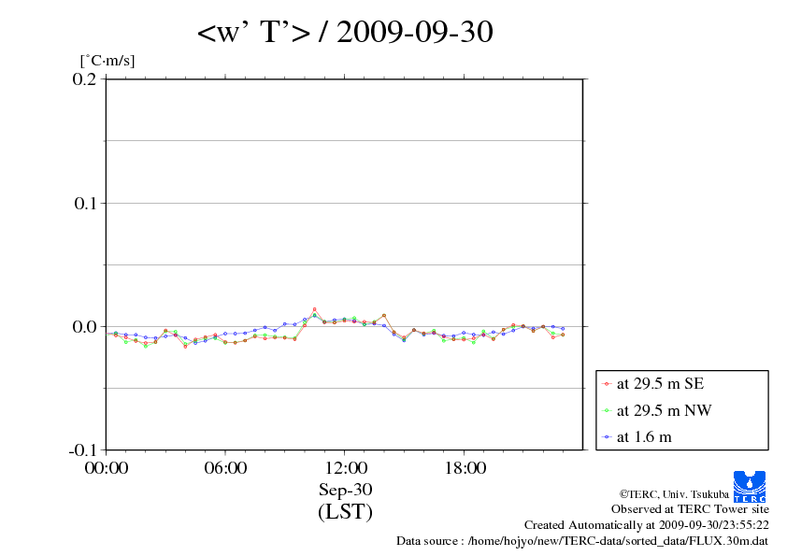The image size is (787, 556).
Task: Click the red peak data point near 10:30
Action: coord(314,309)
